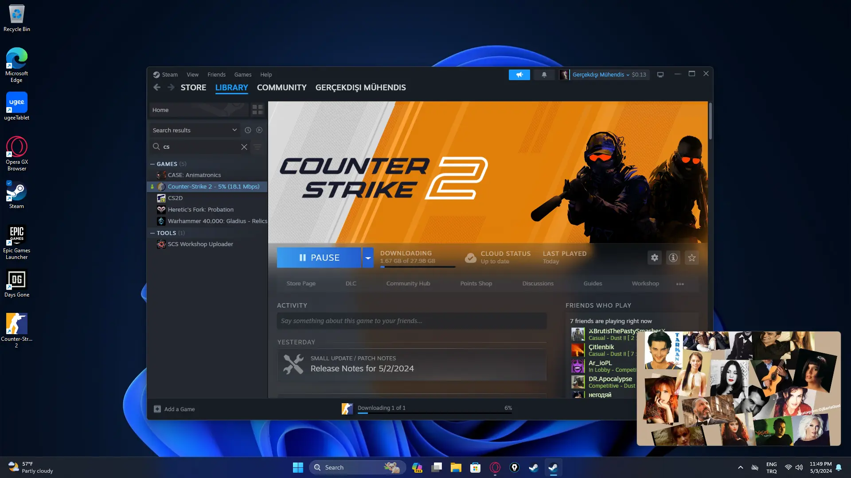
Task: Click the Add a Game plus icon
Action: 157,409
